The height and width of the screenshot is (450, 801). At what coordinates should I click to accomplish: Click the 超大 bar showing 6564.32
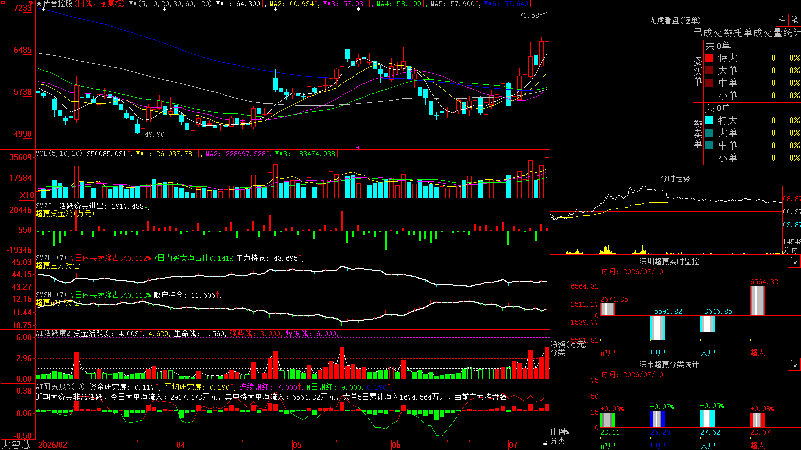click(x=758, y=300)
